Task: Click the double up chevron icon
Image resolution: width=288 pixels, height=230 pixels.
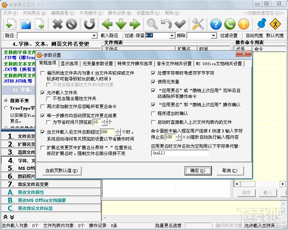Action: click(5, 217)
